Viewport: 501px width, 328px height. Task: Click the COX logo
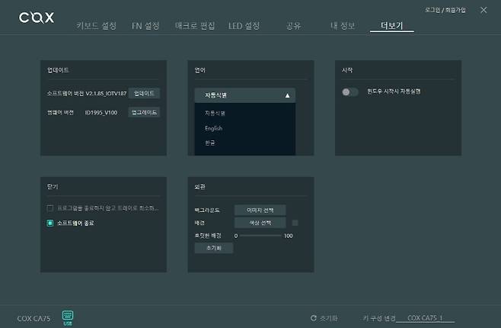click(x=37, y=17)
